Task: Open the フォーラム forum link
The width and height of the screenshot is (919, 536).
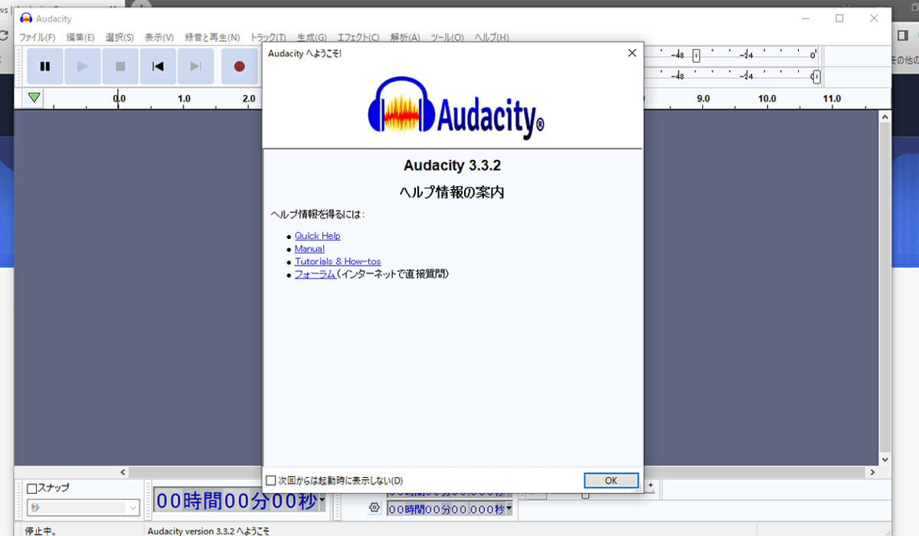Action: pyautogui.click(x=315, y=274)
